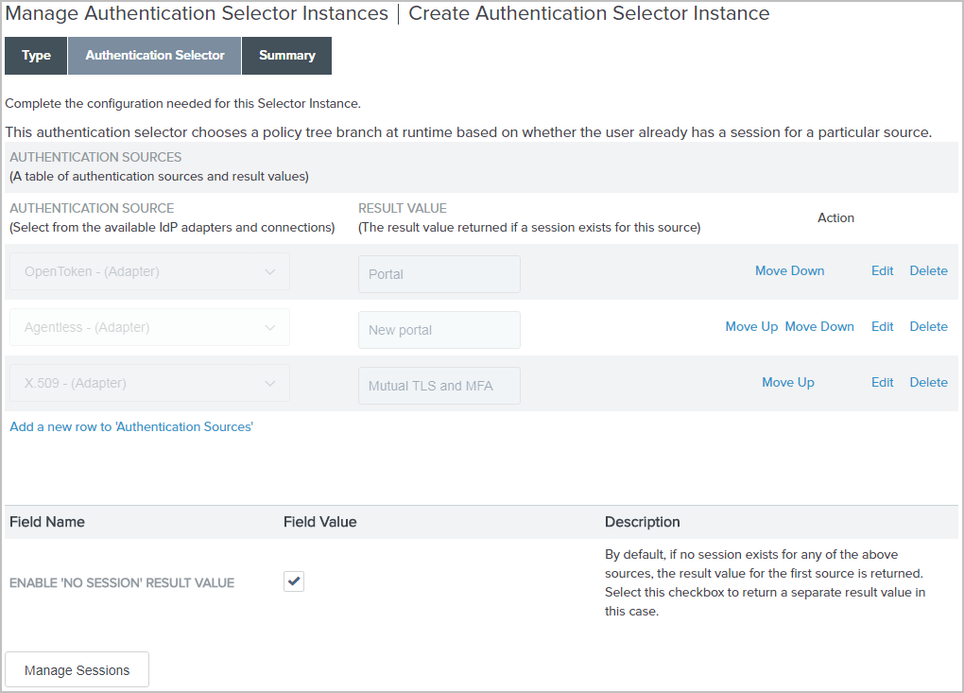Image resolution: width=964 pixels, height=693 pixels.
Task: Switch to the Summary tab
Action: [x=286, y=55]
